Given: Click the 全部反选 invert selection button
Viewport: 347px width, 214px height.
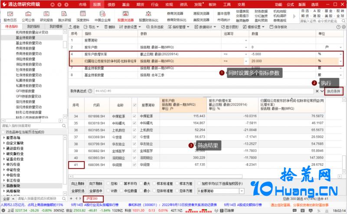Looking at the screenshot, I should [x=78, y=191].
